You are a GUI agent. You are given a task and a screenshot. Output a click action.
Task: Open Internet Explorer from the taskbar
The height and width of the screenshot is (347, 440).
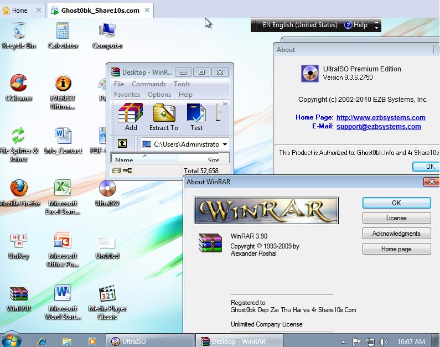42,341
